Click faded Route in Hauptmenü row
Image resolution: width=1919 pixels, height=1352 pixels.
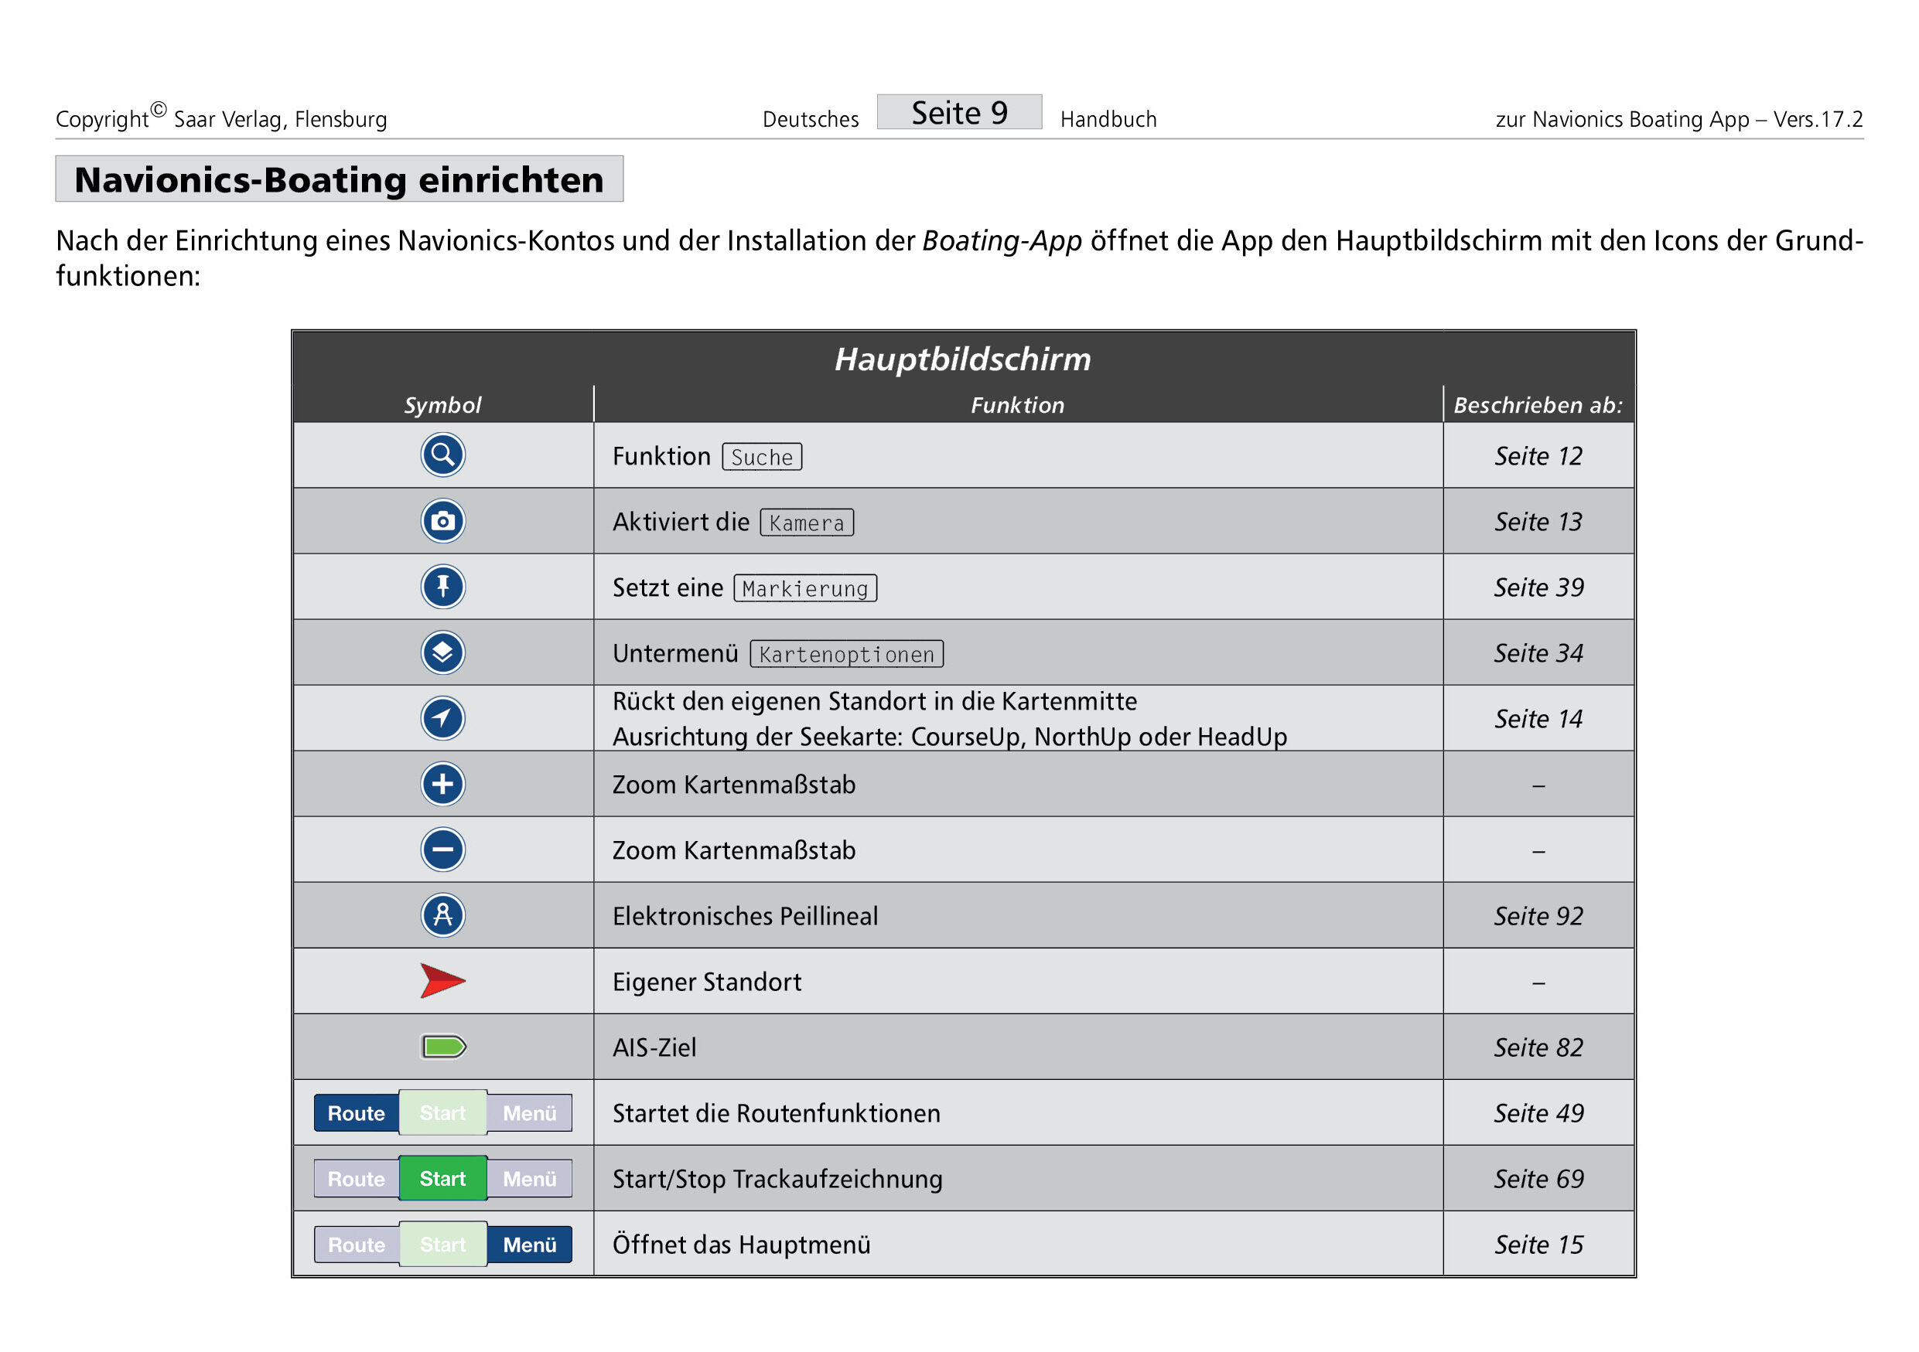[356, 1245]
